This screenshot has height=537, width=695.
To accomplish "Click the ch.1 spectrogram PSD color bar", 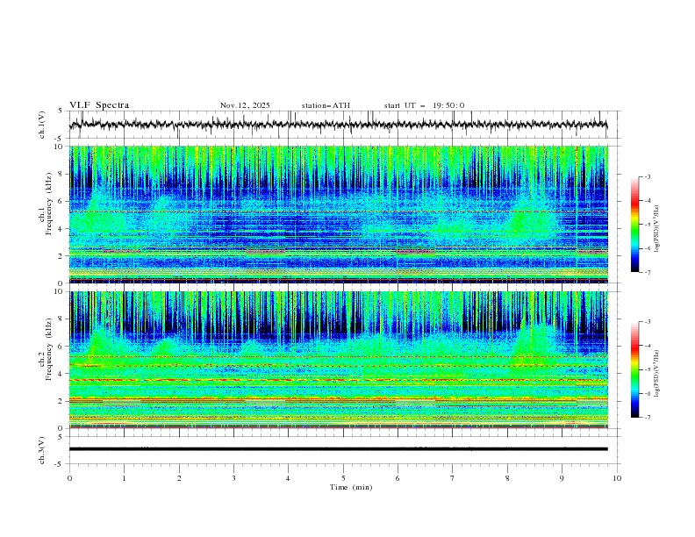I will [634, 225].
